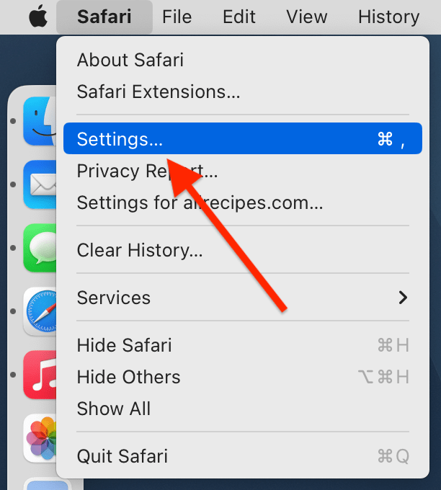Expand the Services submenu arrow
441x490 pixels.
point(403,298)
